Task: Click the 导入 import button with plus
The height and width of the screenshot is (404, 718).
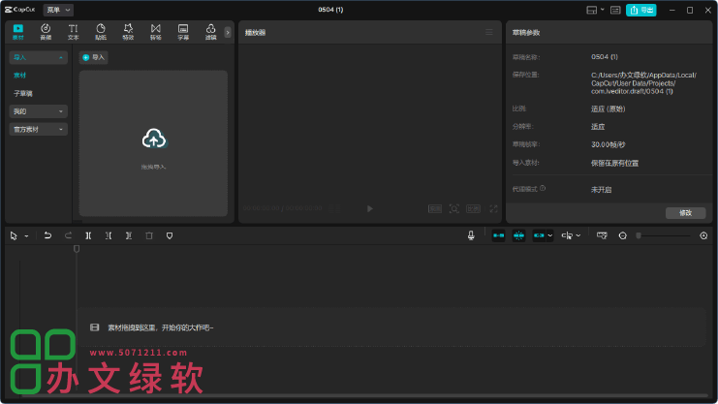Action: coord(93,57)
